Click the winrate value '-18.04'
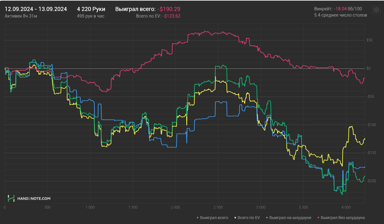Image resolution: width=384 pixels, height=224 pixels. (340, 9)
